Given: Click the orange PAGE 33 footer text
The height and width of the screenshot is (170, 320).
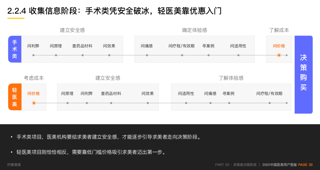Looking at the screenshot, I should coord(305,165).
